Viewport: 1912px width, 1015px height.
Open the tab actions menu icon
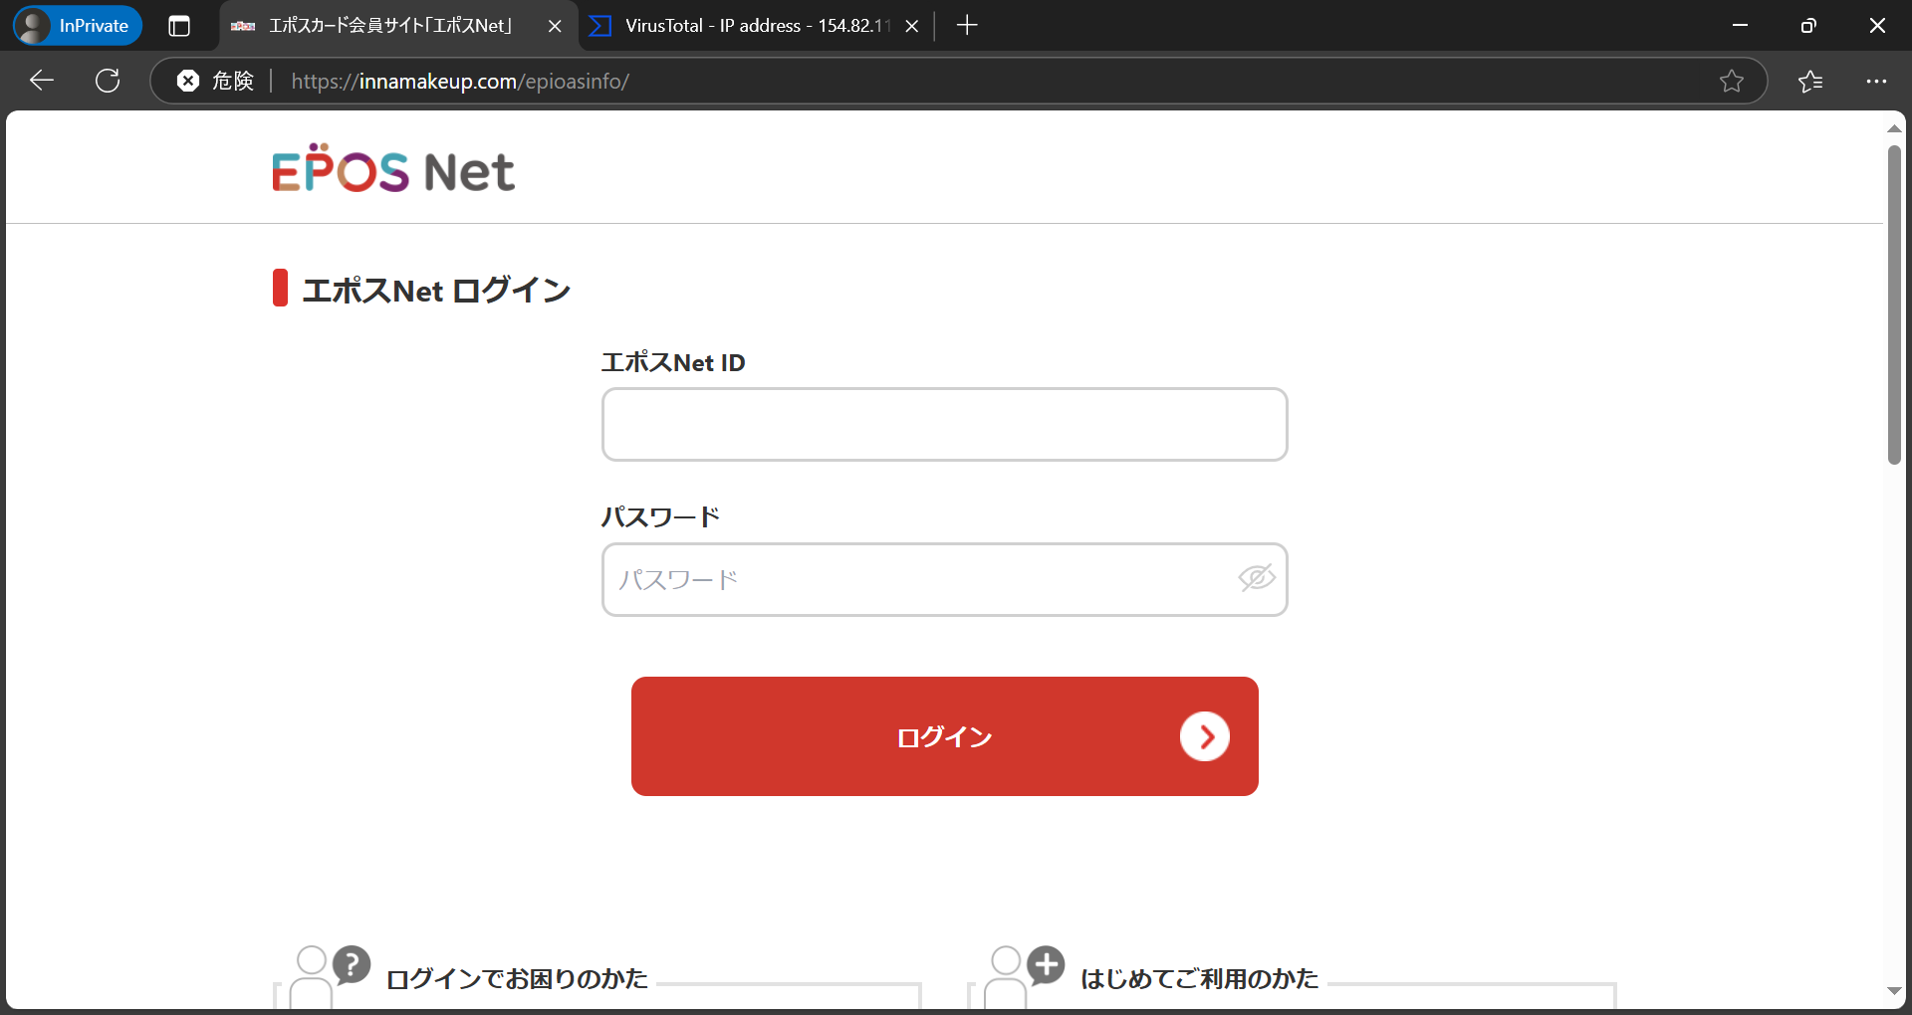click(x=179, y=26)
